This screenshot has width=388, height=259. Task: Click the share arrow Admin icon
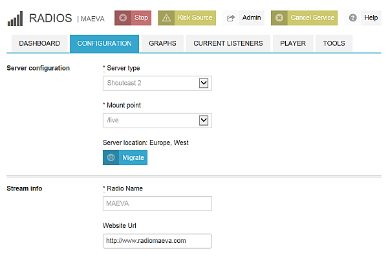tap(231, 18)
